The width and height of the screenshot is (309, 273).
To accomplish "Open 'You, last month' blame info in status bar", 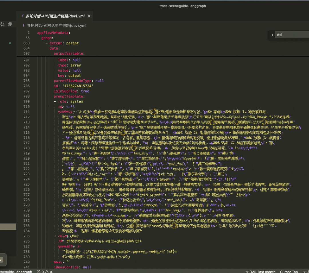I will pyautogui.click(x=263, y=271).
